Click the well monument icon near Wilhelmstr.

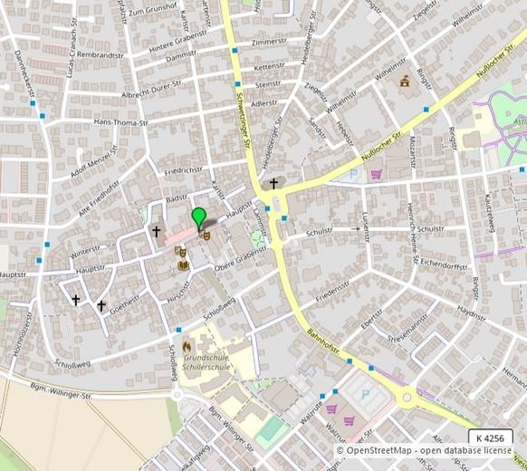coord(405,81)
